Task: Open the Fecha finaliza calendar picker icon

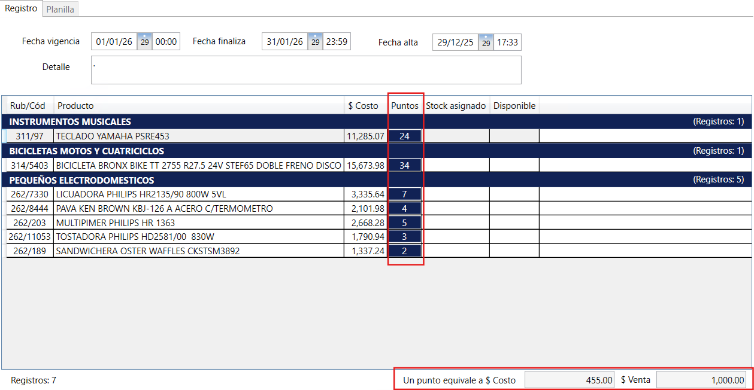Action: [315, 42]
